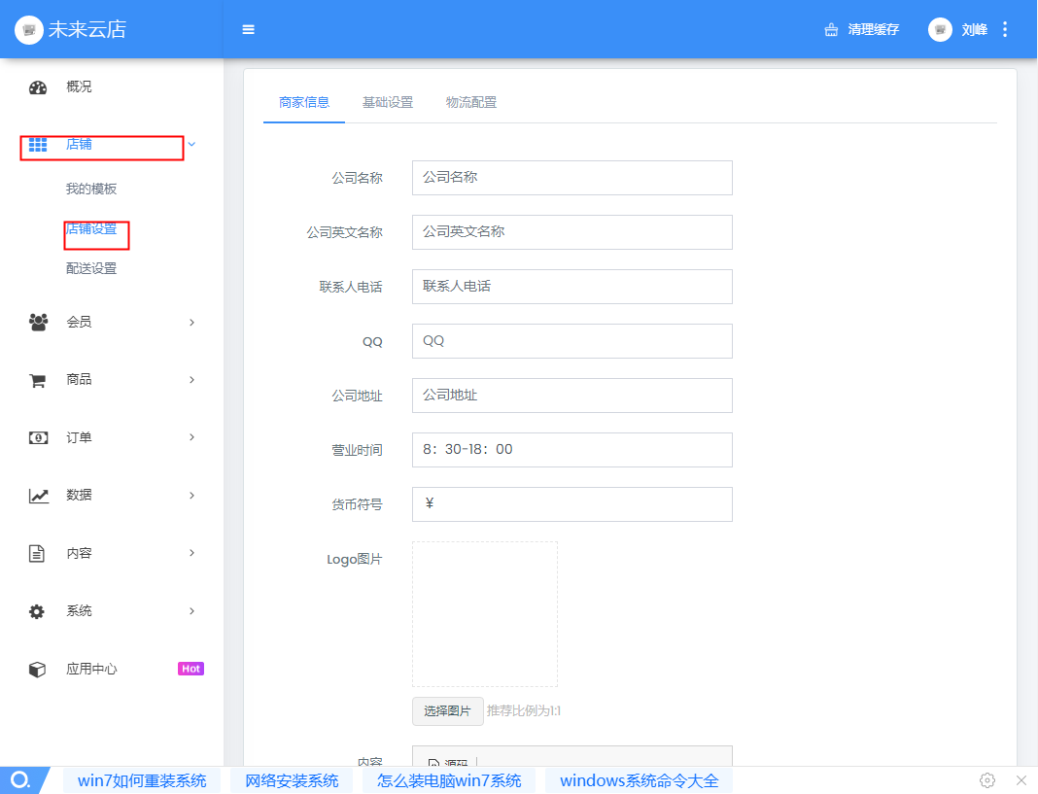Expand the 内容 submenu chevron
This screenshot has height=794, width=1038.
click(x=191, y=553)
